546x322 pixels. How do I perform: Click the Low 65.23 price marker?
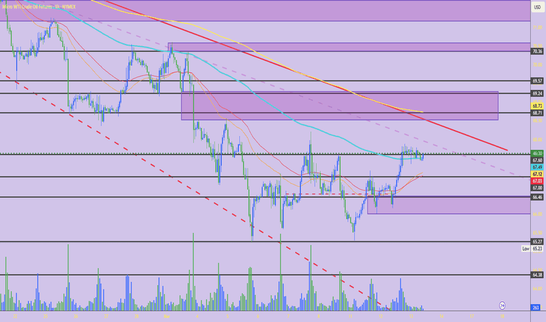[x=533, y=249]
